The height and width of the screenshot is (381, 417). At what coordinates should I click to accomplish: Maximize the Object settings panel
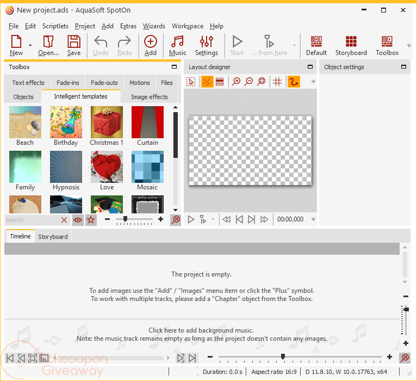click(x=404, y=67)
